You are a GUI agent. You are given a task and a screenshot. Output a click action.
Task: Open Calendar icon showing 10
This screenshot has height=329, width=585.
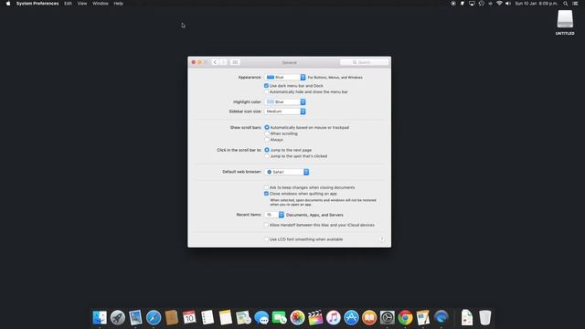189,318
